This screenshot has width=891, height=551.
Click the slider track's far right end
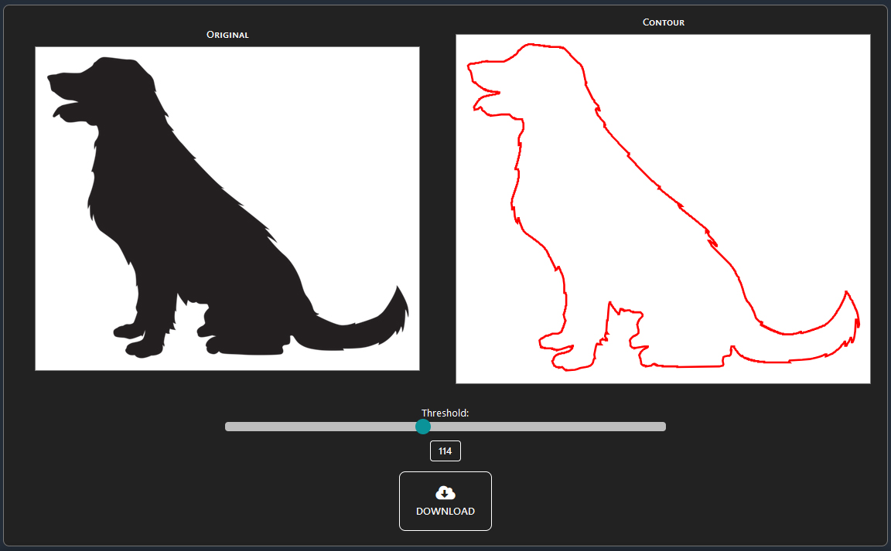tap(662, 427)
